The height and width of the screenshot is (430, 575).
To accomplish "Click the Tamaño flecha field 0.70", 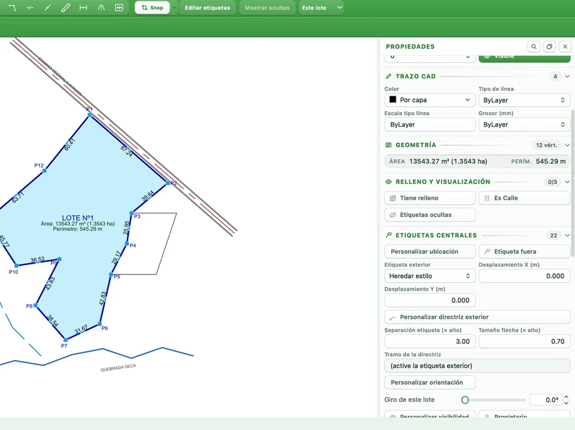I will [x=525, y=341].
